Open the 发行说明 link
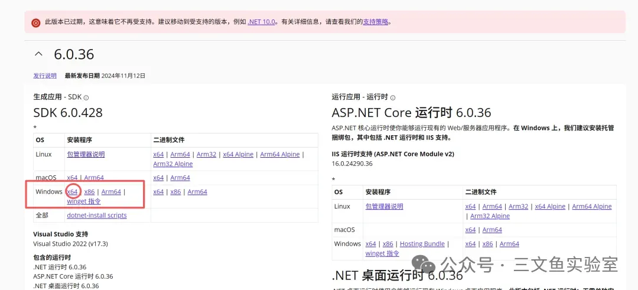 45,76
